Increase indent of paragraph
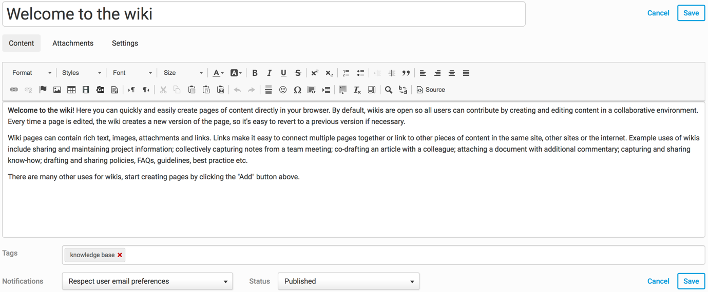Screen dimensions: 708x292 tap(392, 73)
